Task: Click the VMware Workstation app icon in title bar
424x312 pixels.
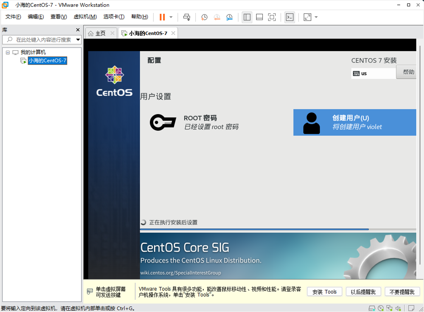Action: click(x=5, y=5)
